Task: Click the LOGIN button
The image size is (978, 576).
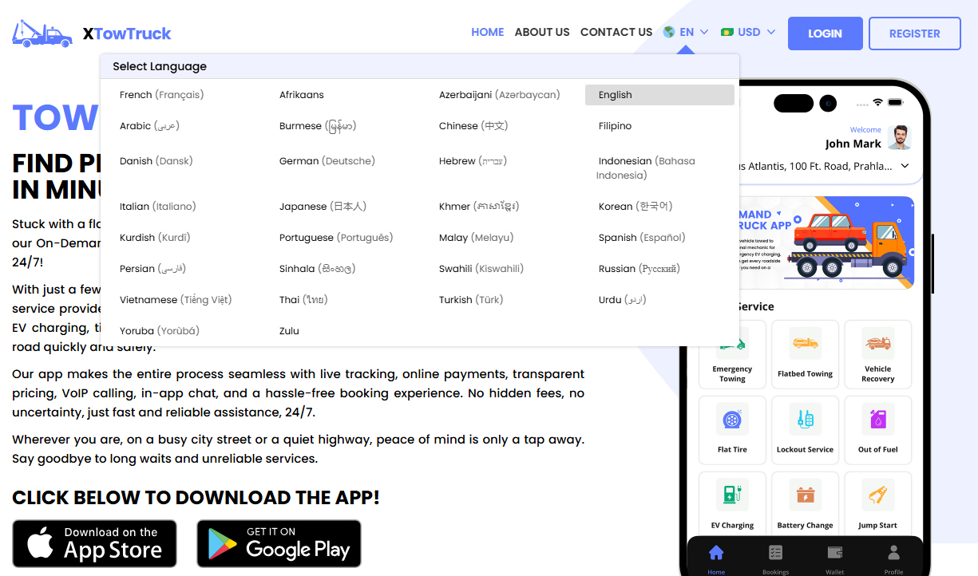Action: click(x=825, y=34)
